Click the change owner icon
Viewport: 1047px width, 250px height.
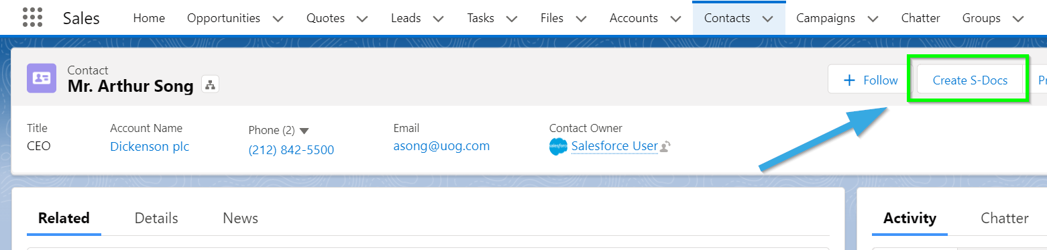(x=665, y=147)
